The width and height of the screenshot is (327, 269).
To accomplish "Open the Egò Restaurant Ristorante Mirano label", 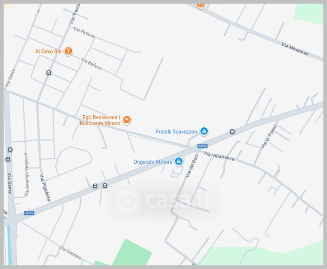I will (100, 120).
